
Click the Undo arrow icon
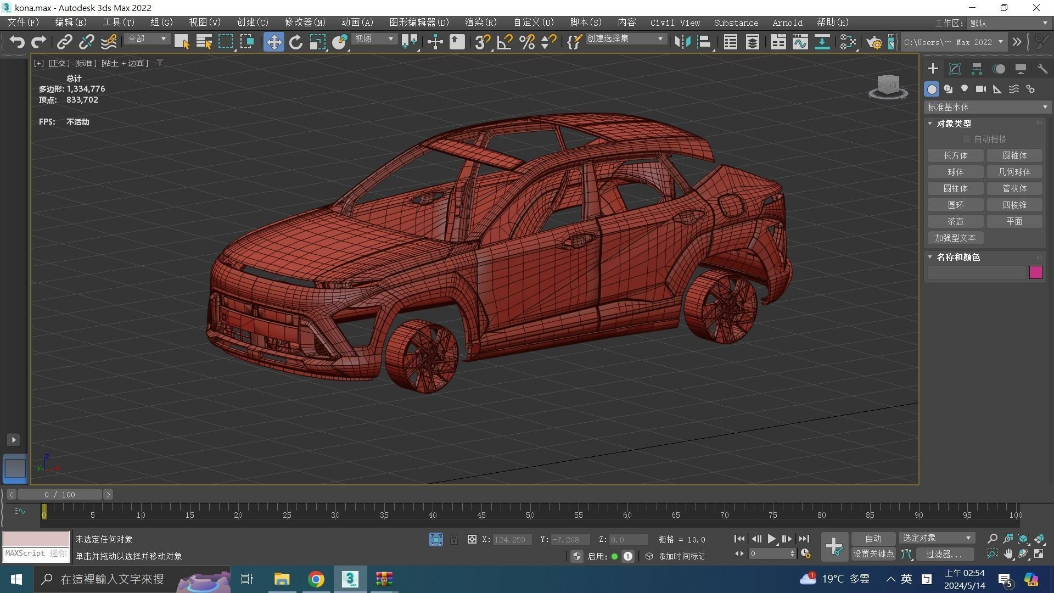point(17,42)
